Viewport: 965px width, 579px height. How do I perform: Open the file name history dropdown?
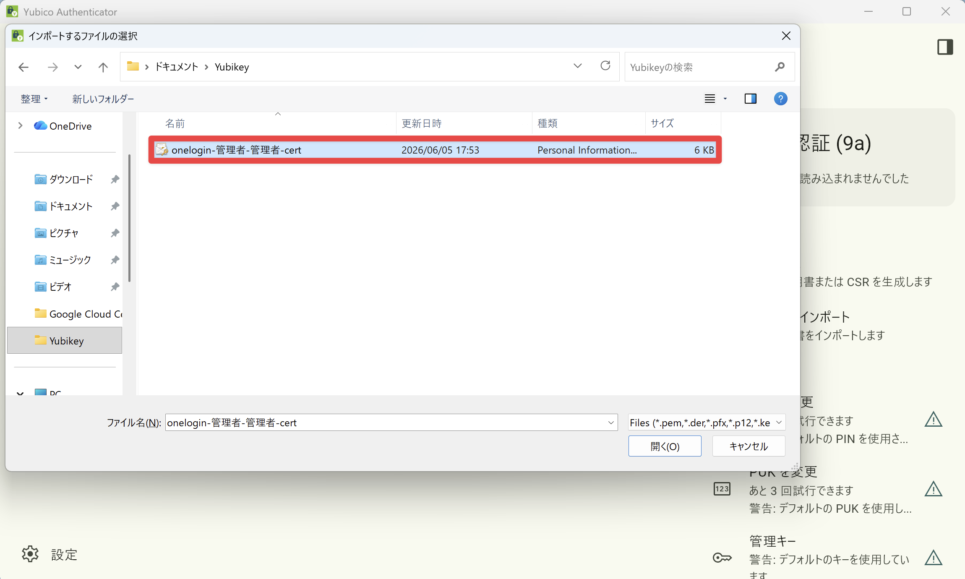[x=611, y=423]
